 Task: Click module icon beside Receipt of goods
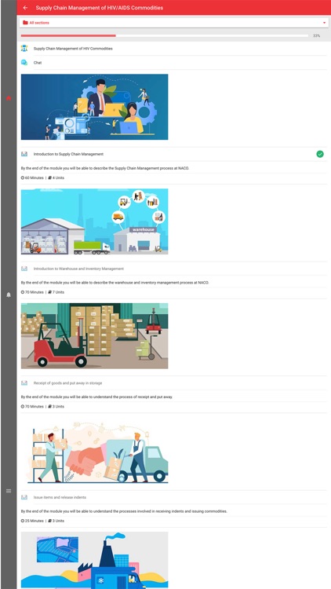24,382
